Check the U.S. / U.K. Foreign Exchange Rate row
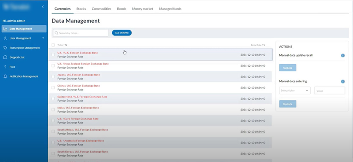Image resolution: width=353 pixels, height=162 pixels. click(x=53, y=54)
